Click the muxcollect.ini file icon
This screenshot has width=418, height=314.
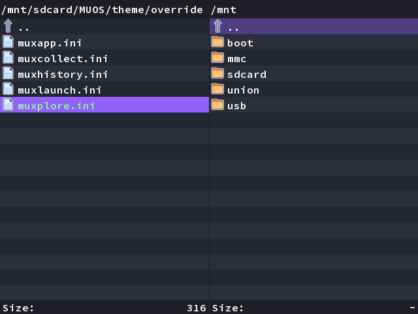pyautogui.click(x=8, y=58)
